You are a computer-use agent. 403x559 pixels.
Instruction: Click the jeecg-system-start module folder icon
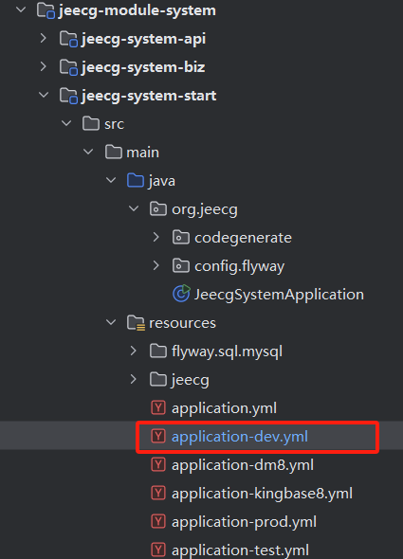(68, 96)
